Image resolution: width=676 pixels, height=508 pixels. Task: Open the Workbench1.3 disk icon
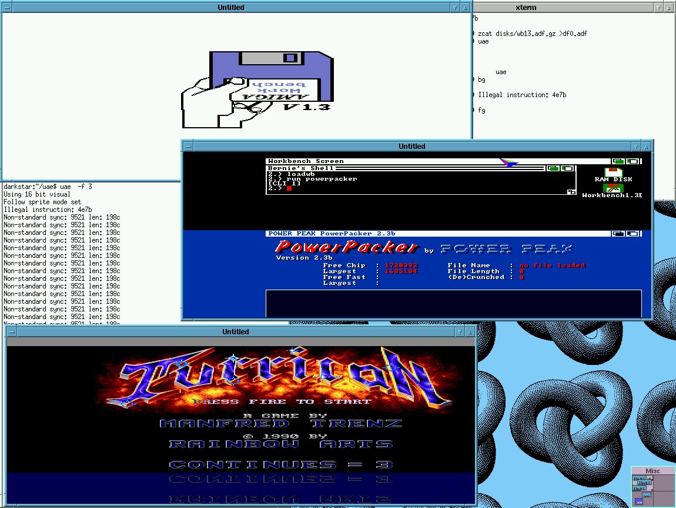click(x=613, y=188)
